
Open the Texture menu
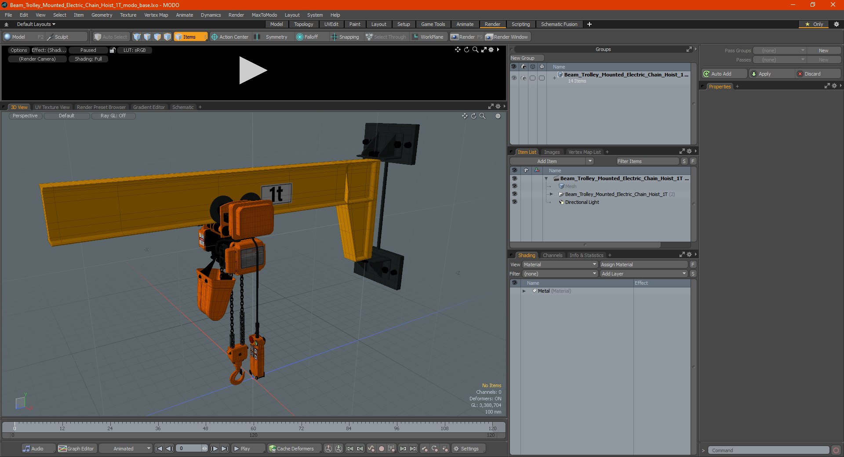point(128,15)
